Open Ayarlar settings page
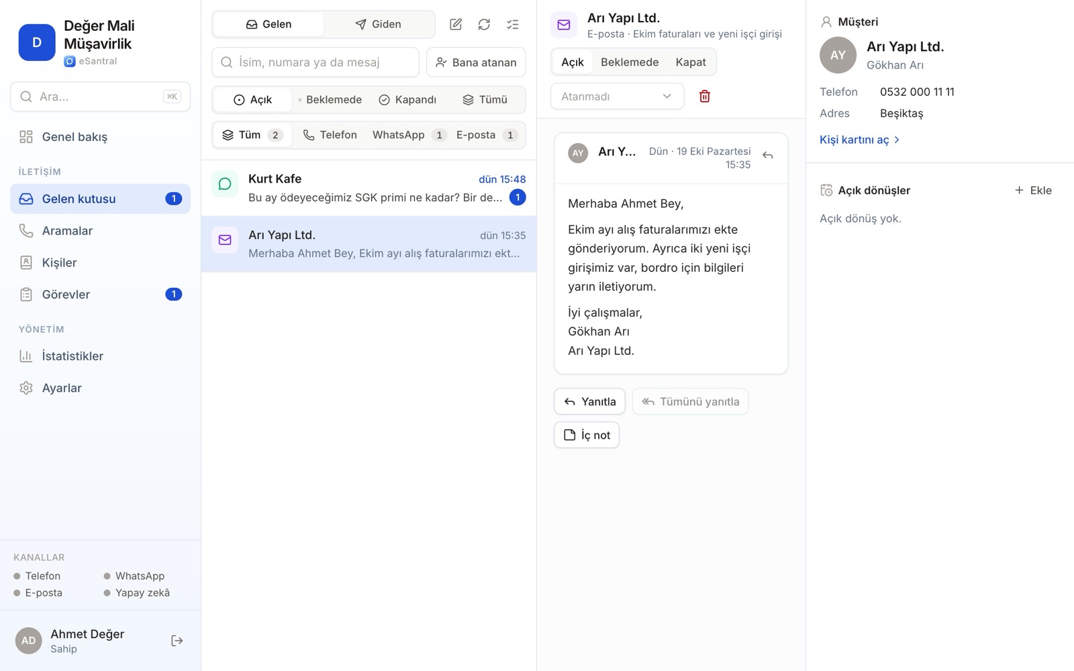The height and width of the screenshot is (671, 1074). (x=100, y=388)
